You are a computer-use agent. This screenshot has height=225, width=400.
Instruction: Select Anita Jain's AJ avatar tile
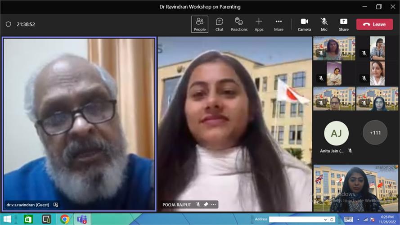click(x=336, y=133)
